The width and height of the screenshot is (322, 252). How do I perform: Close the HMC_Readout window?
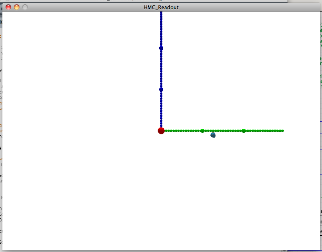[8, 7]
